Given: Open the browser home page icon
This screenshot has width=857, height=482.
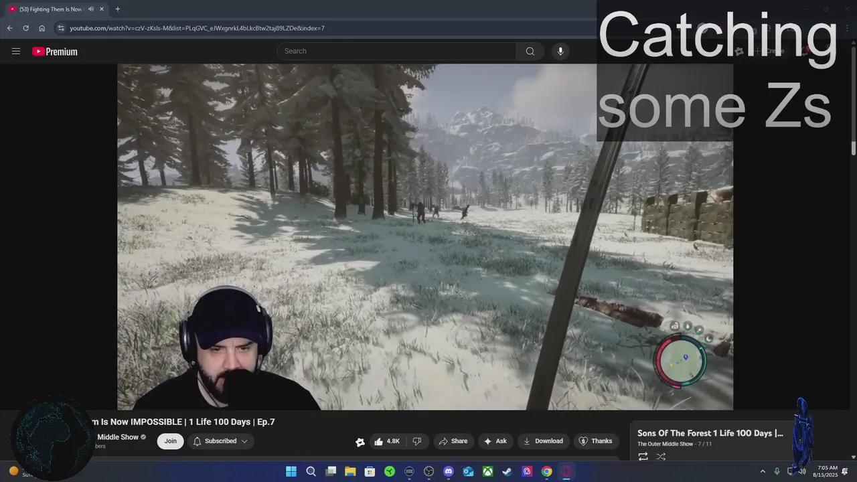Looking at the screenshot, I should click(42, 28).
